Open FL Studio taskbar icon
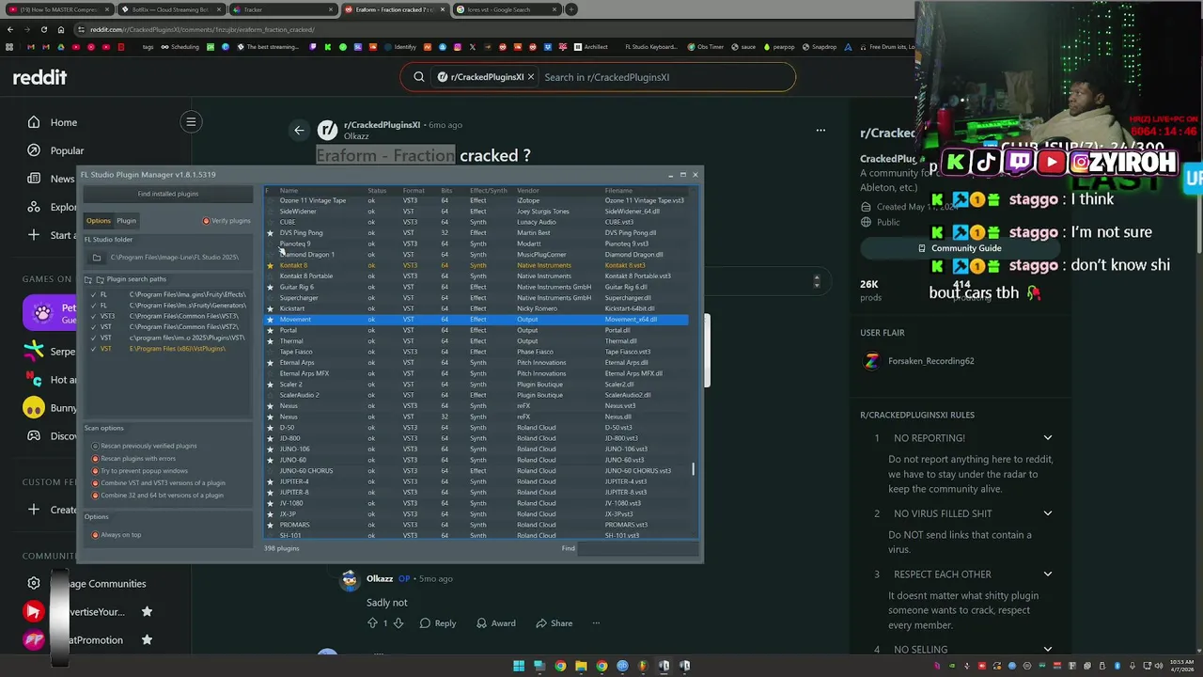Image resolution: width=1203 pixels, height=677 pixels. tap(643, 666)
